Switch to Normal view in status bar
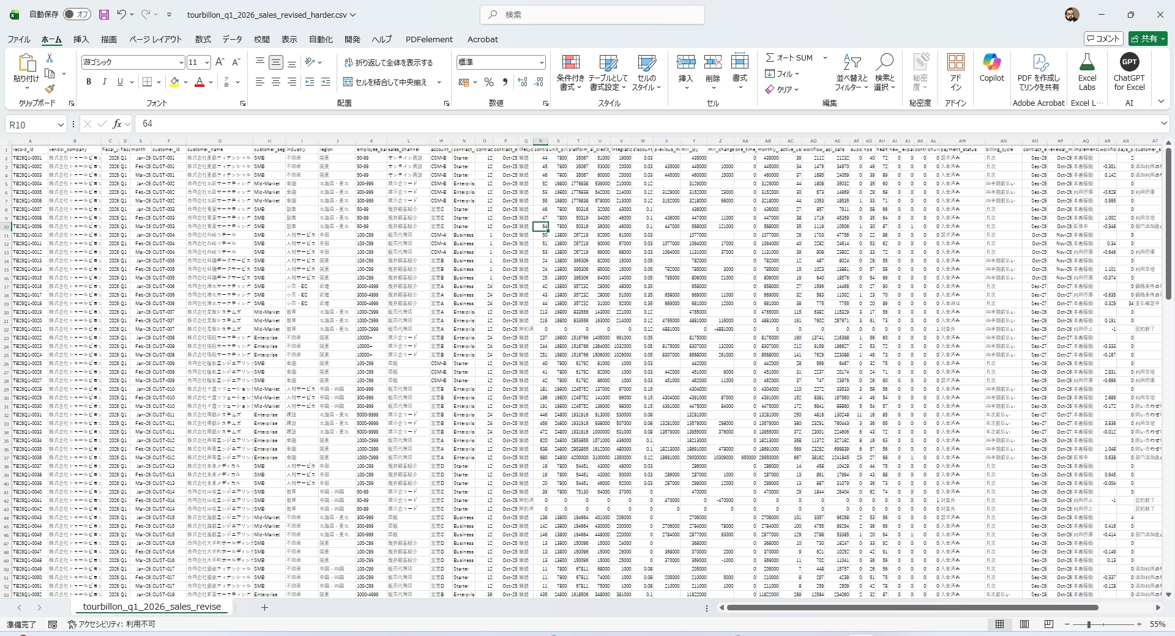Screen dimensions: 1175x636 tap(999, 624)
